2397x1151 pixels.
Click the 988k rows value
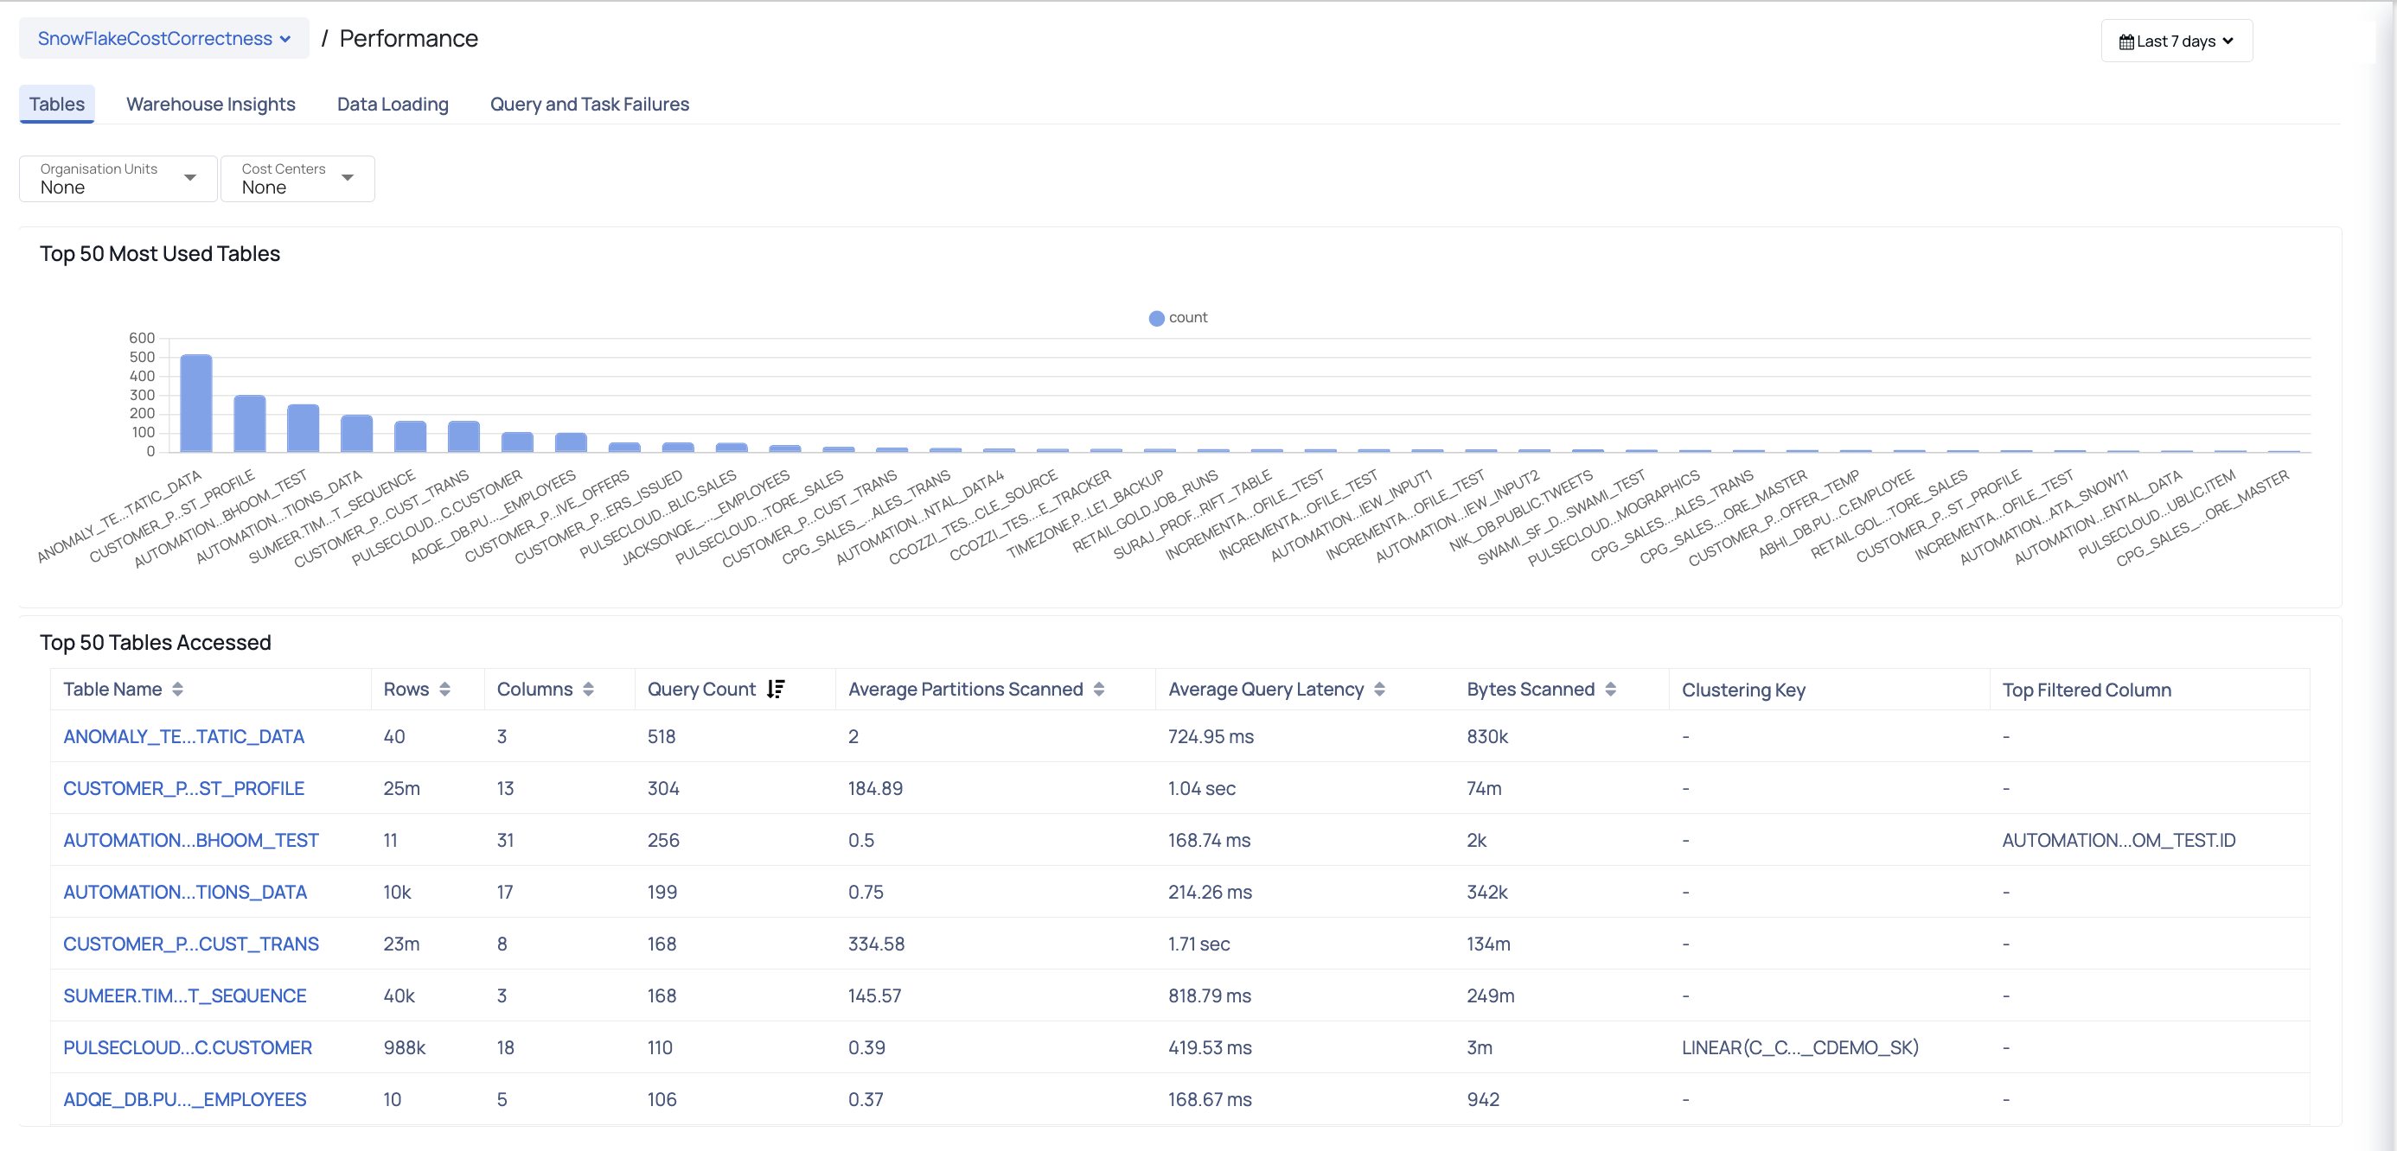(x=404, y=1048)
